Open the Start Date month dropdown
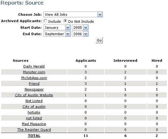Image resolution: width=168 pixels, height=139 pixels. point(57,28)
